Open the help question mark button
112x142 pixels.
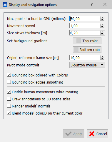tap(92, 4)
